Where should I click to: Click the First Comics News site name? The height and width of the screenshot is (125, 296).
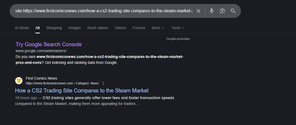pyautogui.click(x=41, y=78)
